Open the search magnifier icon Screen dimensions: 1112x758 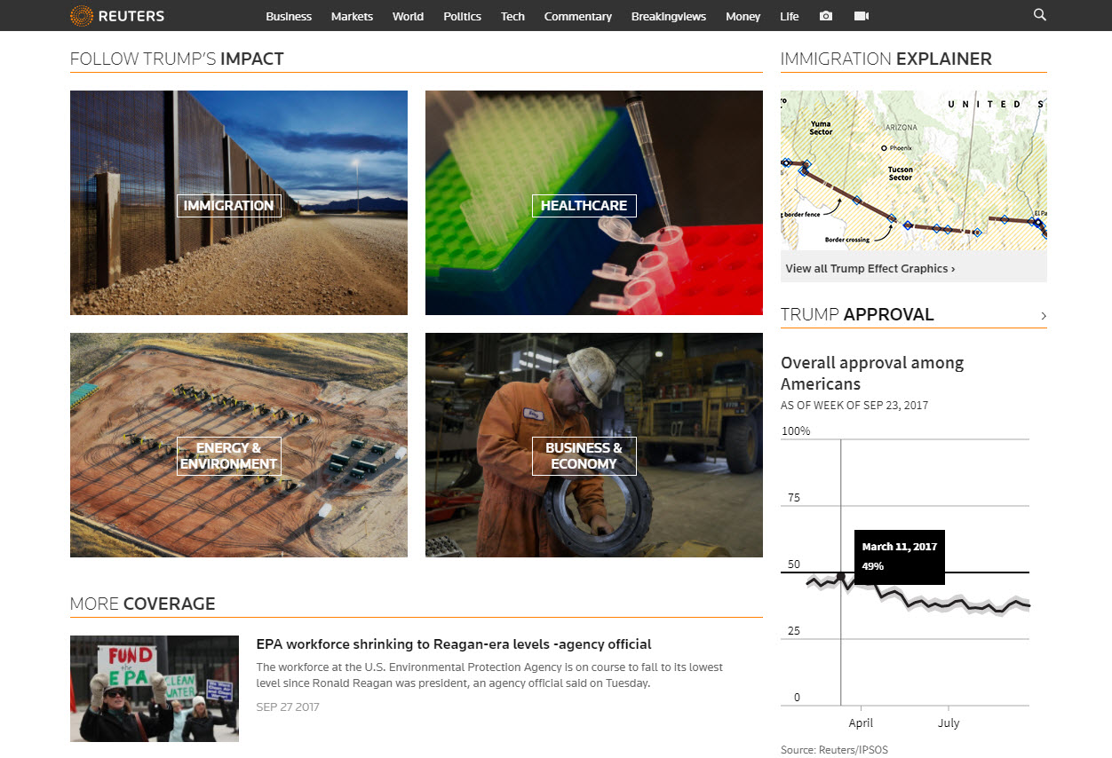1040,15
